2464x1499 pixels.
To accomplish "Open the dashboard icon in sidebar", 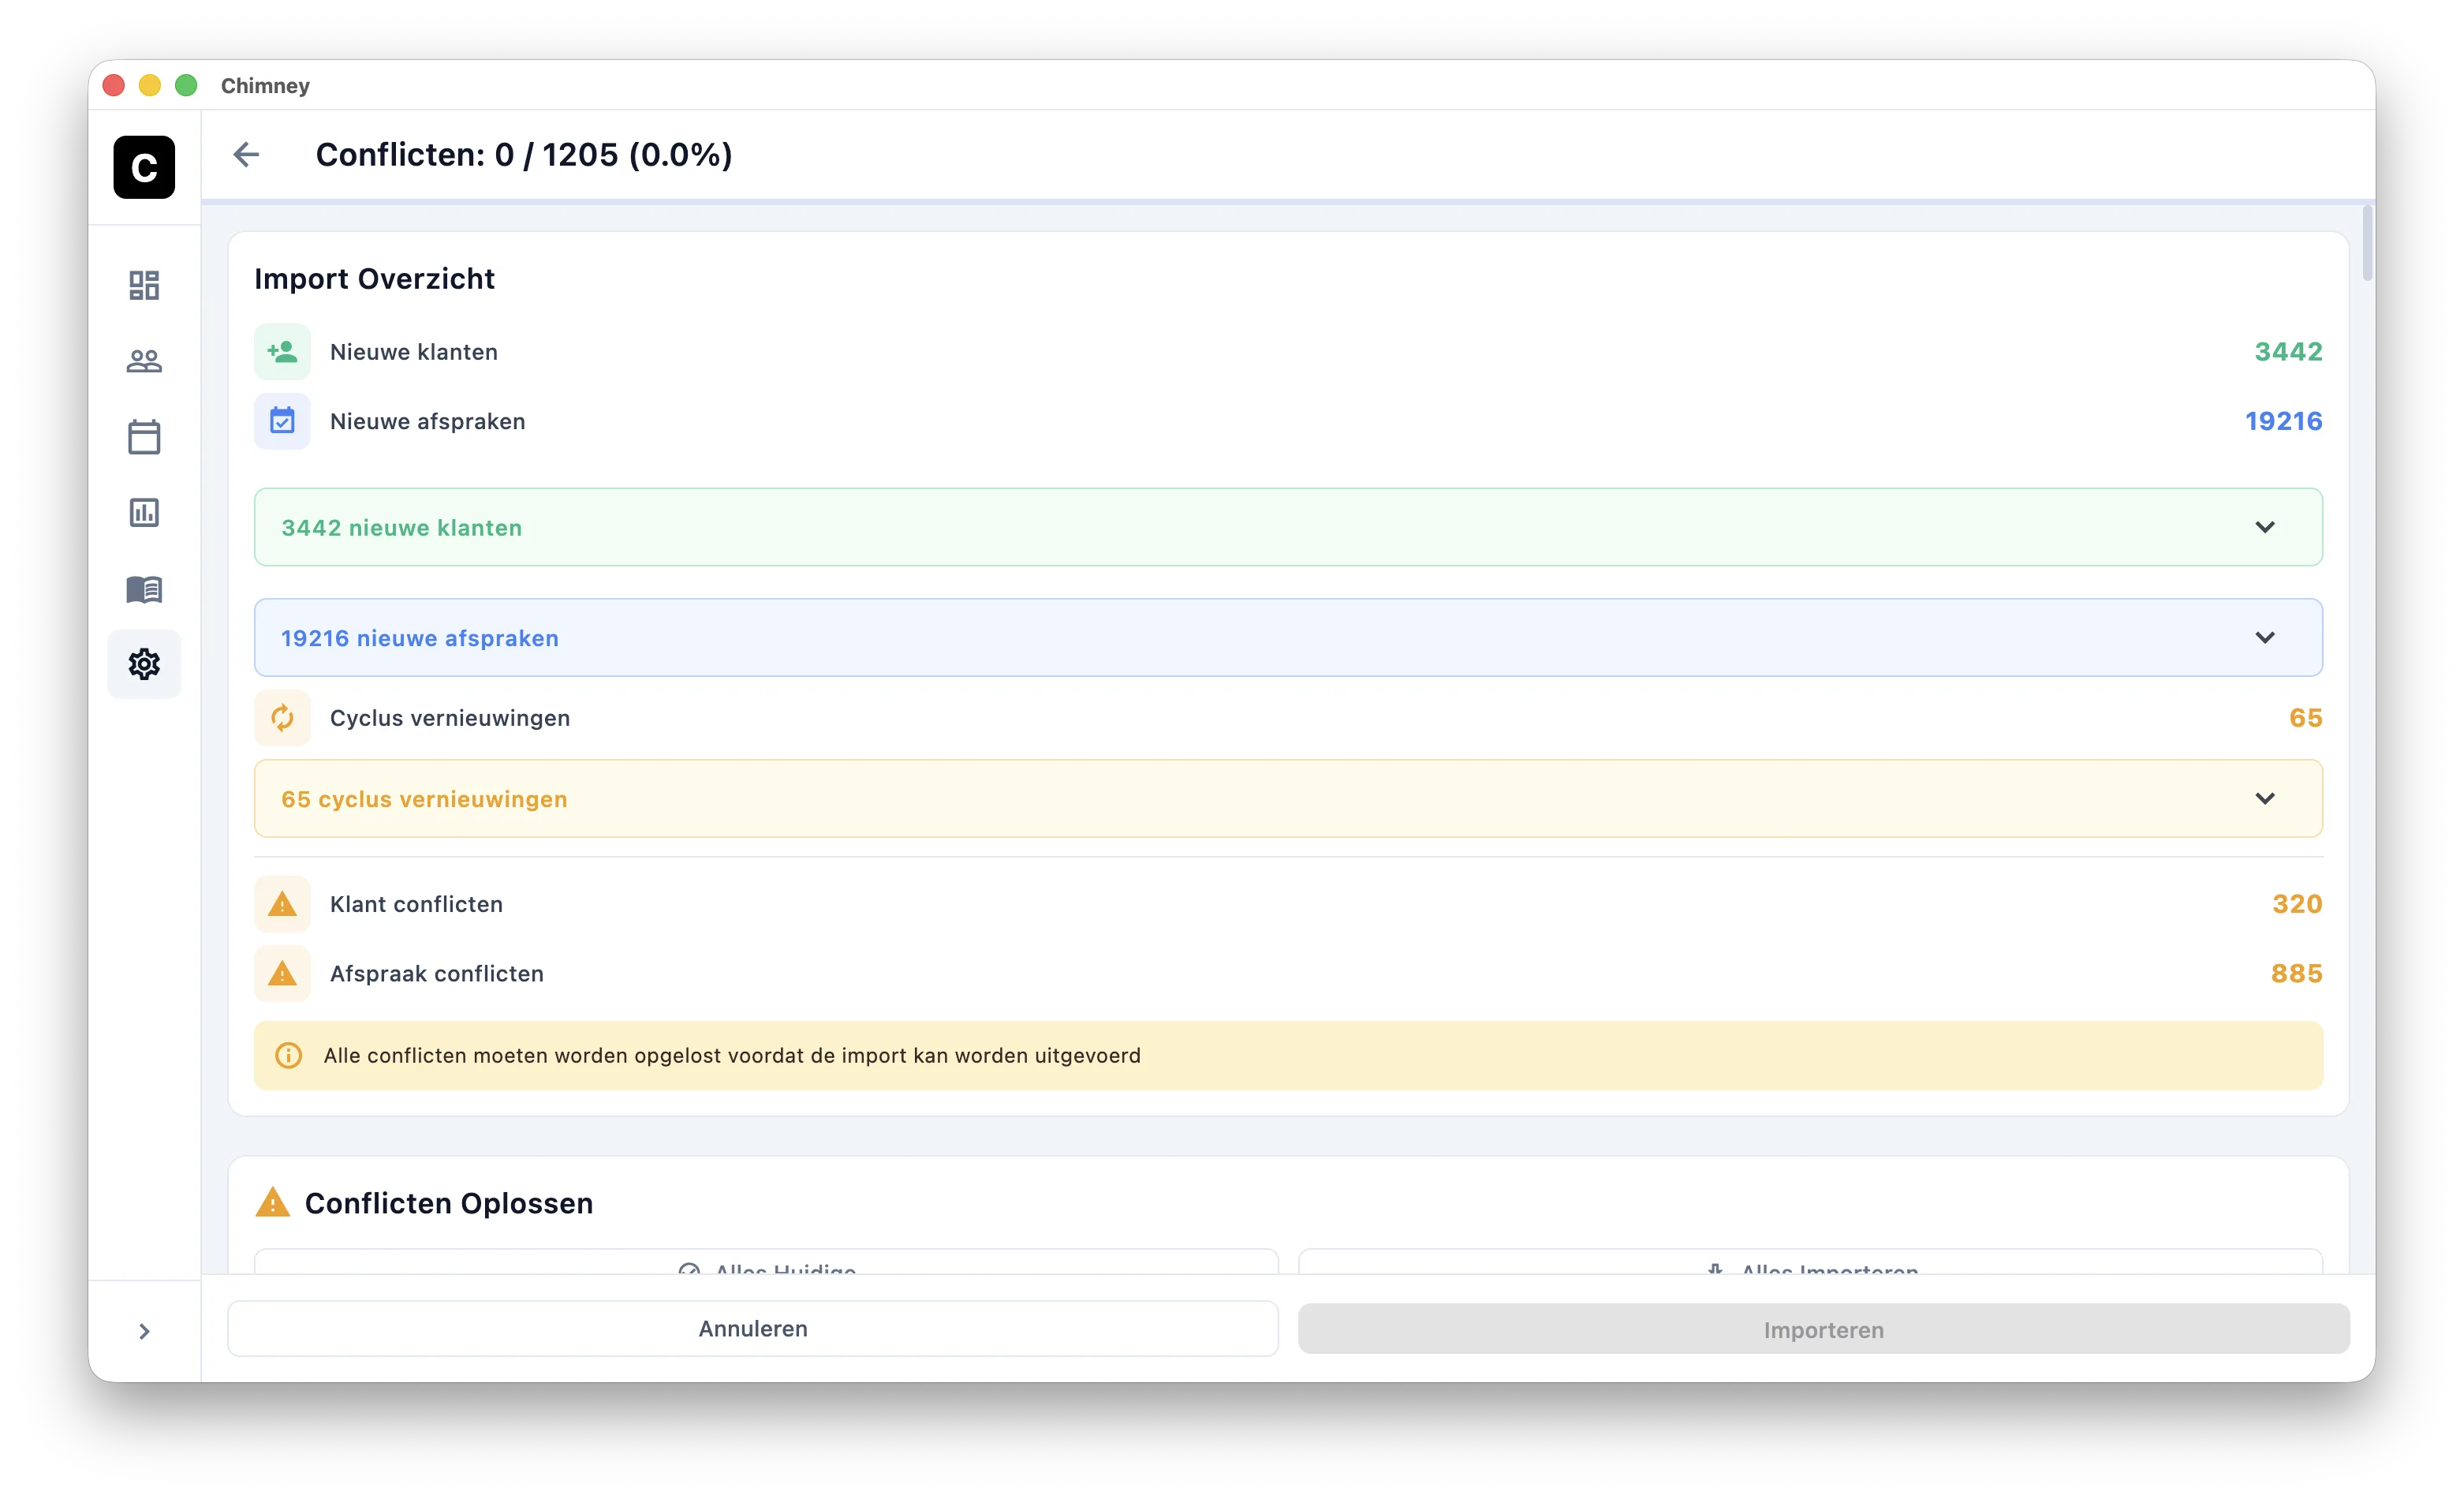I will coord(144,285).
